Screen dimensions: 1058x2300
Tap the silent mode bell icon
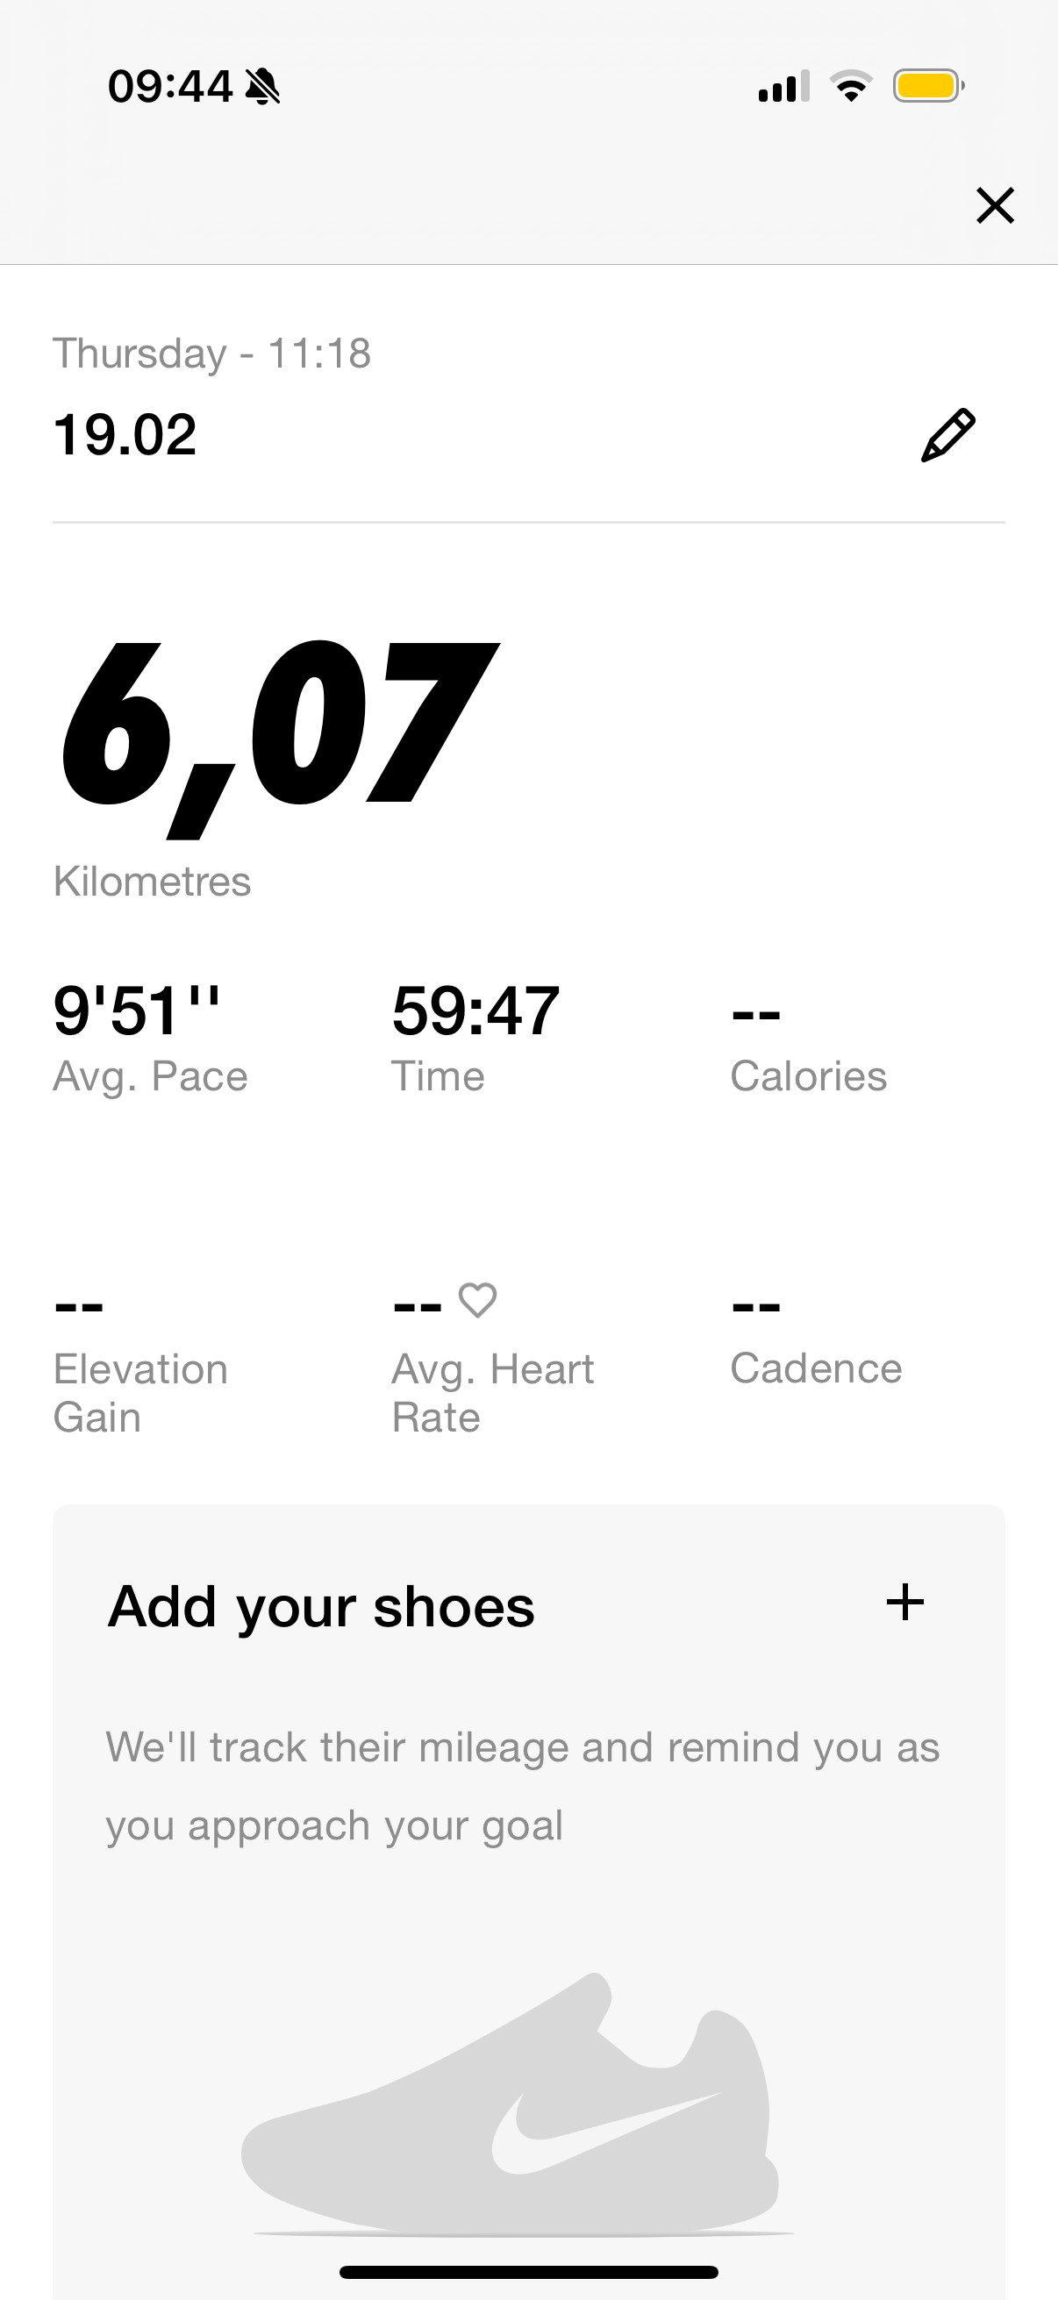[262, 88]
